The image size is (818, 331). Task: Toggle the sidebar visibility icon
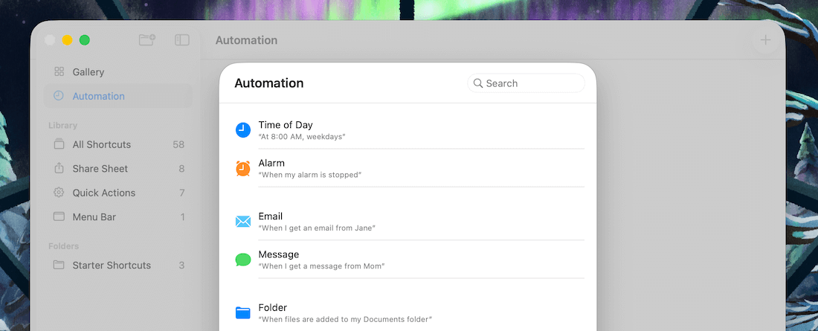(182, 40)
